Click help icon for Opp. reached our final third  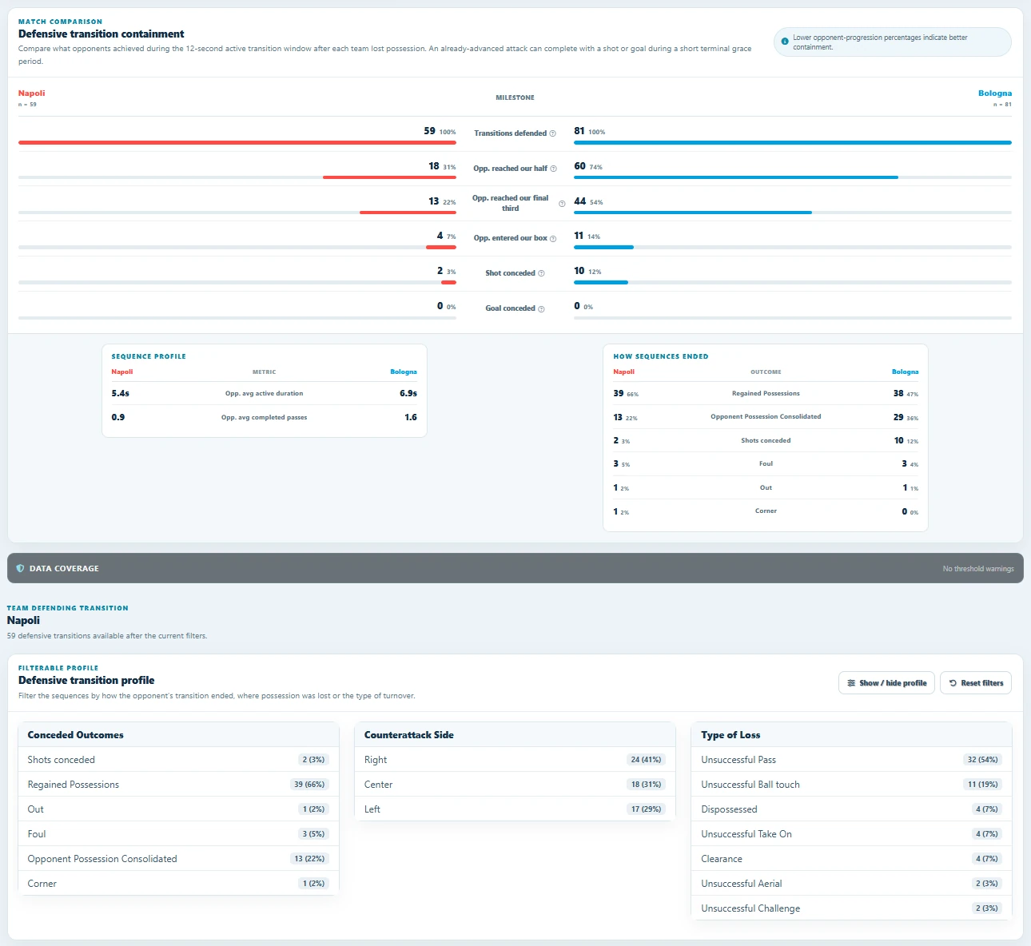(562, 204)
